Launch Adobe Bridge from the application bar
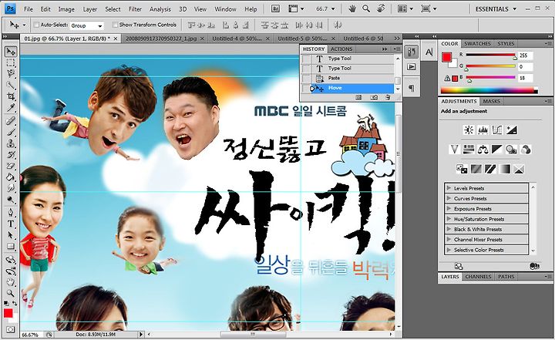This screenshot has height=340, width=555. (x=275, y=8)
